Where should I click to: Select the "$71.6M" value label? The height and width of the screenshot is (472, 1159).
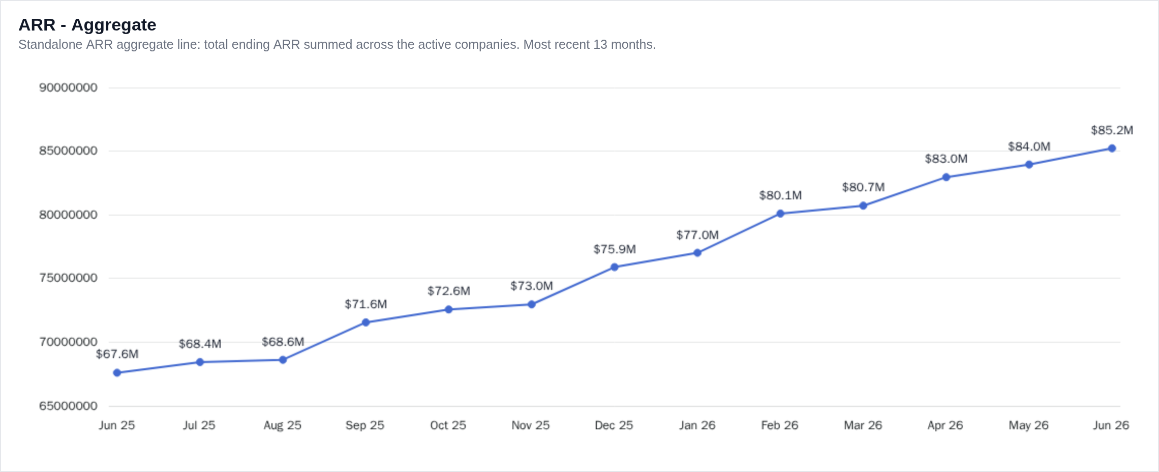tap(365, 304)
